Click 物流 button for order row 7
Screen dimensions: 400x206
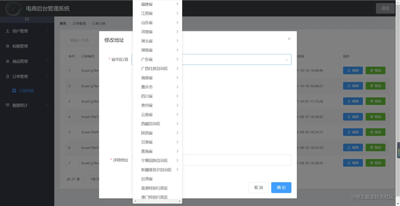point(375,163)
